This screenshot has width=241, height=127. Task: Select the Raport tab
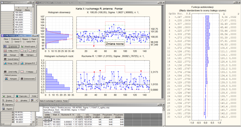pyautogui.click(x=34, y=39)
